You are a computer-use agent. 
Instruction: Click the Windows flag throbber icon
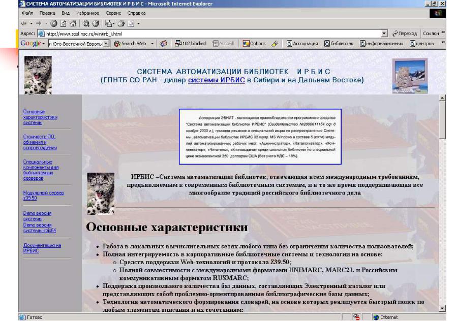click(x=438, y=13)
